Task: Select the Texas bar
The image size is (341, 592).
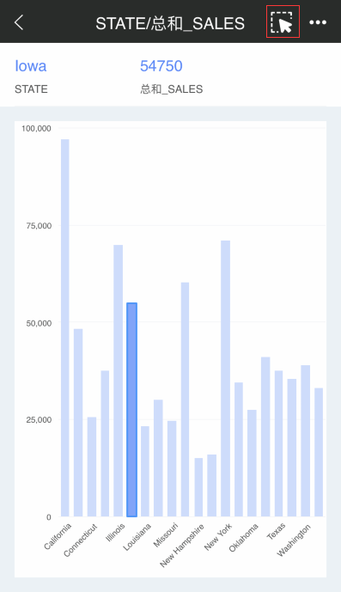Action: click(x=278, y=443)
